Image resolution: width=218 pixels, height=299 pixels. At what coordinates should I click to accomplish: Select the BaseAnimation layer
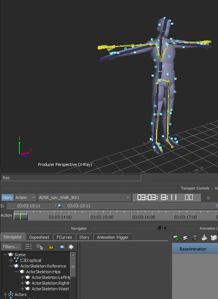tap(195, 249)
